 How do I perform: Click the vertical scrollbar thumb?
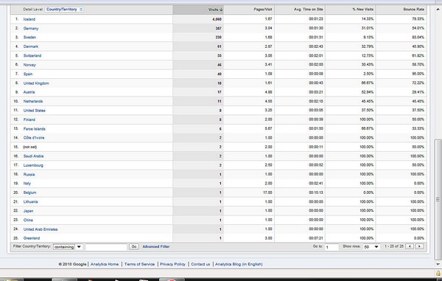point(438,199)
